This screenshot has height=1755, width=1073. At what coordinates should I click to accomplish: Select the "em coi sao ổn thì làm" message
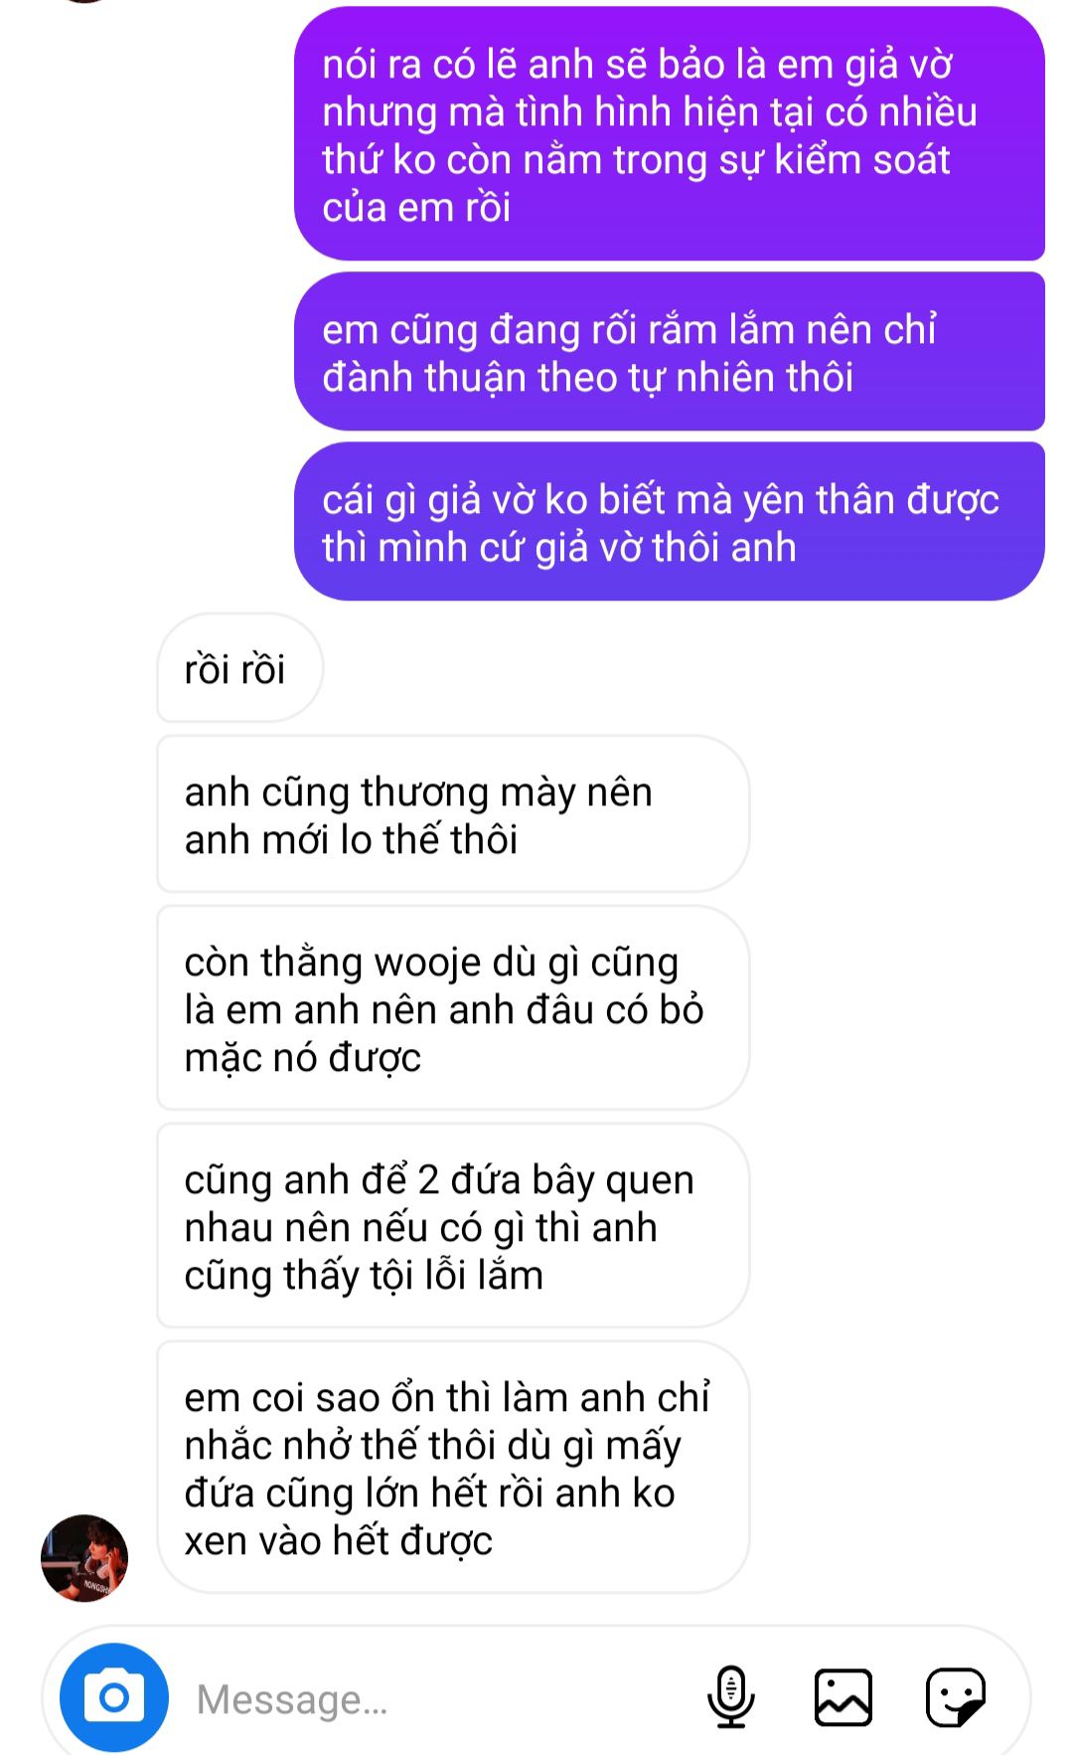tap(453, 1468)
